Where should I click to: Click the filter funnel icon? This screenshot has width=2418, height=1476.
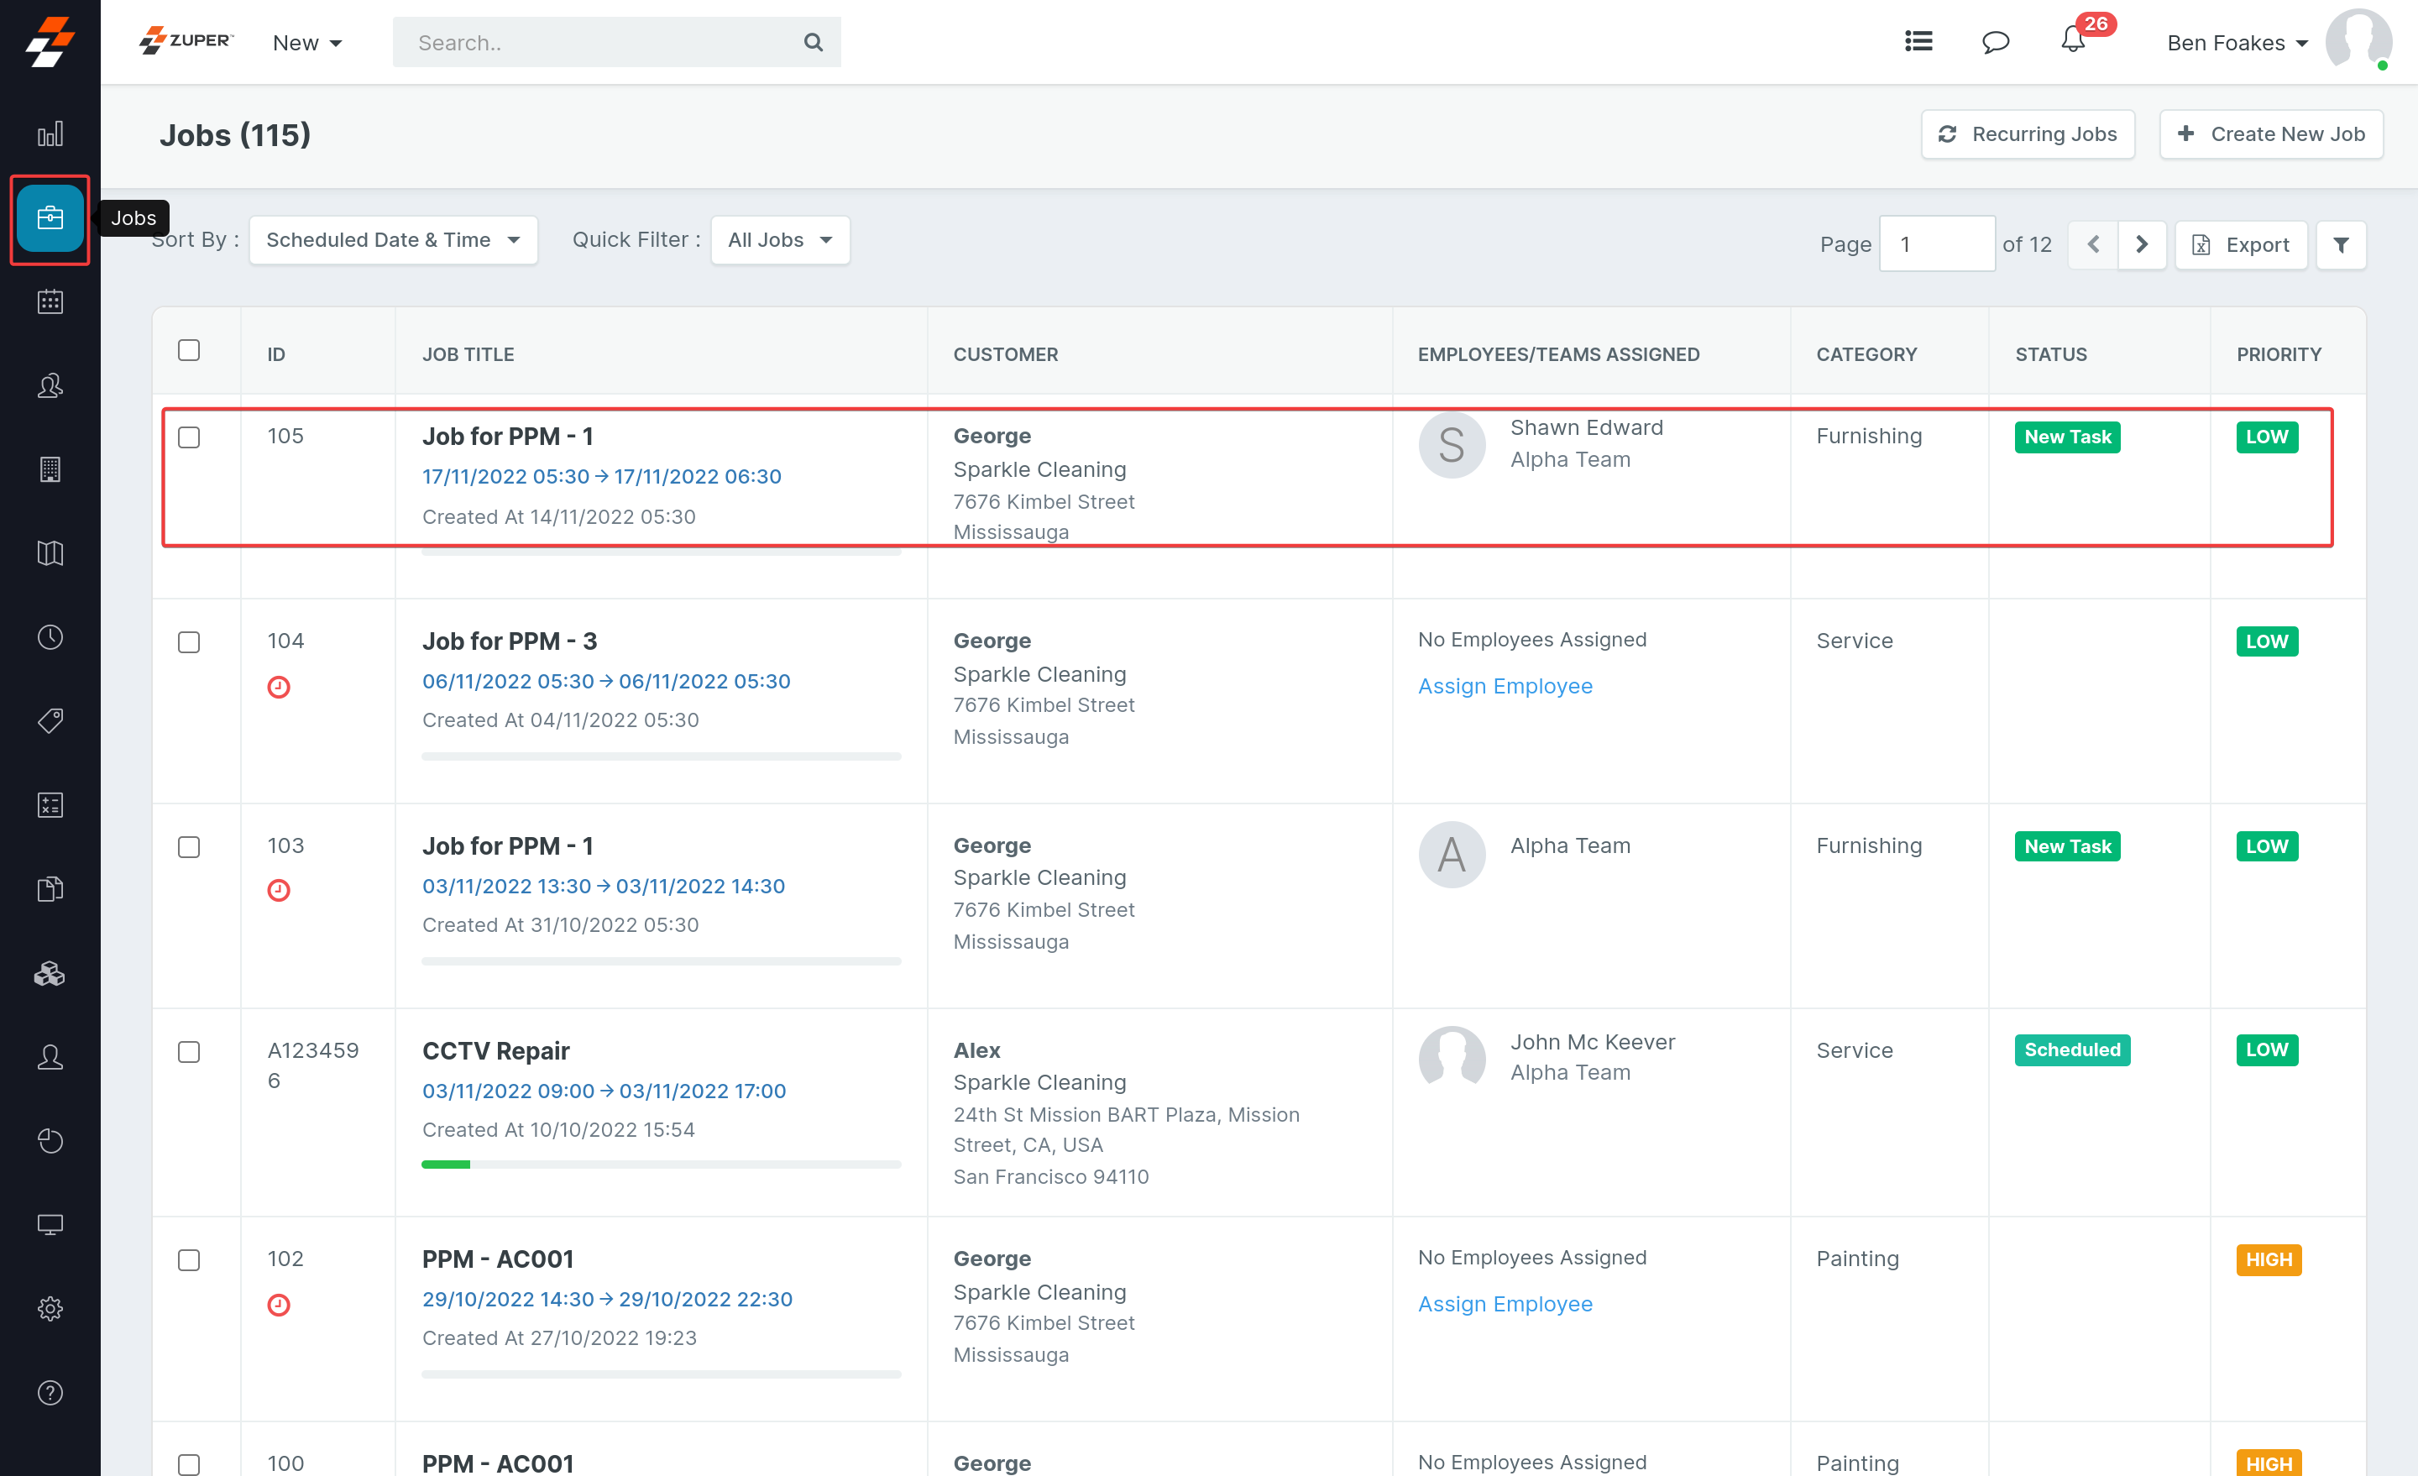[x=2341, y=244]
